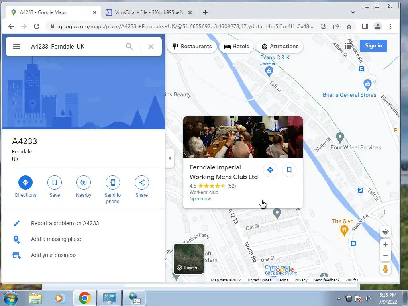Go back in Chrome
The image size is (408, 306).
(x=11, y=26)
